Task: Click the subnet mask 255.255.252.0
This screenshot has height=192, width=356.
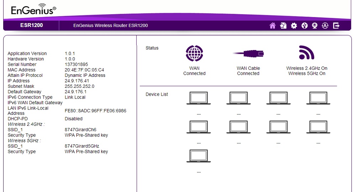Action: tap(79, 86)
